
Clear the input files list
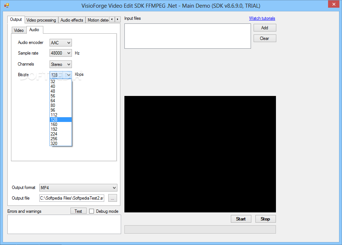[265, 38]
